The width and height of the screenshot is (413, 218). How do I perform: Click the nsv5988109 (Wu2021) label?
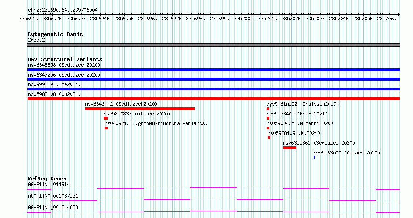point(294,133)
